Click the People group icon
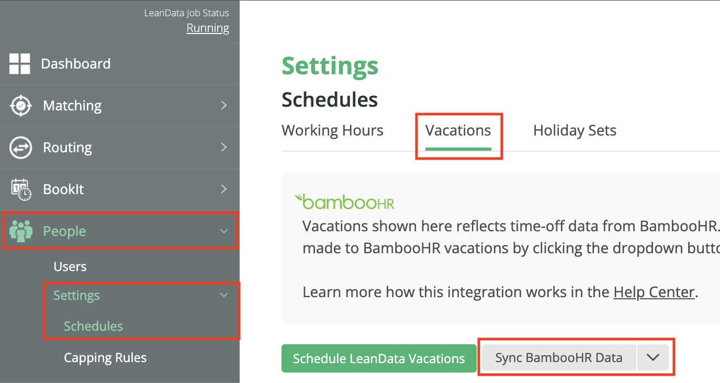This screenshot has width=720, height=383. click(21, 231)
